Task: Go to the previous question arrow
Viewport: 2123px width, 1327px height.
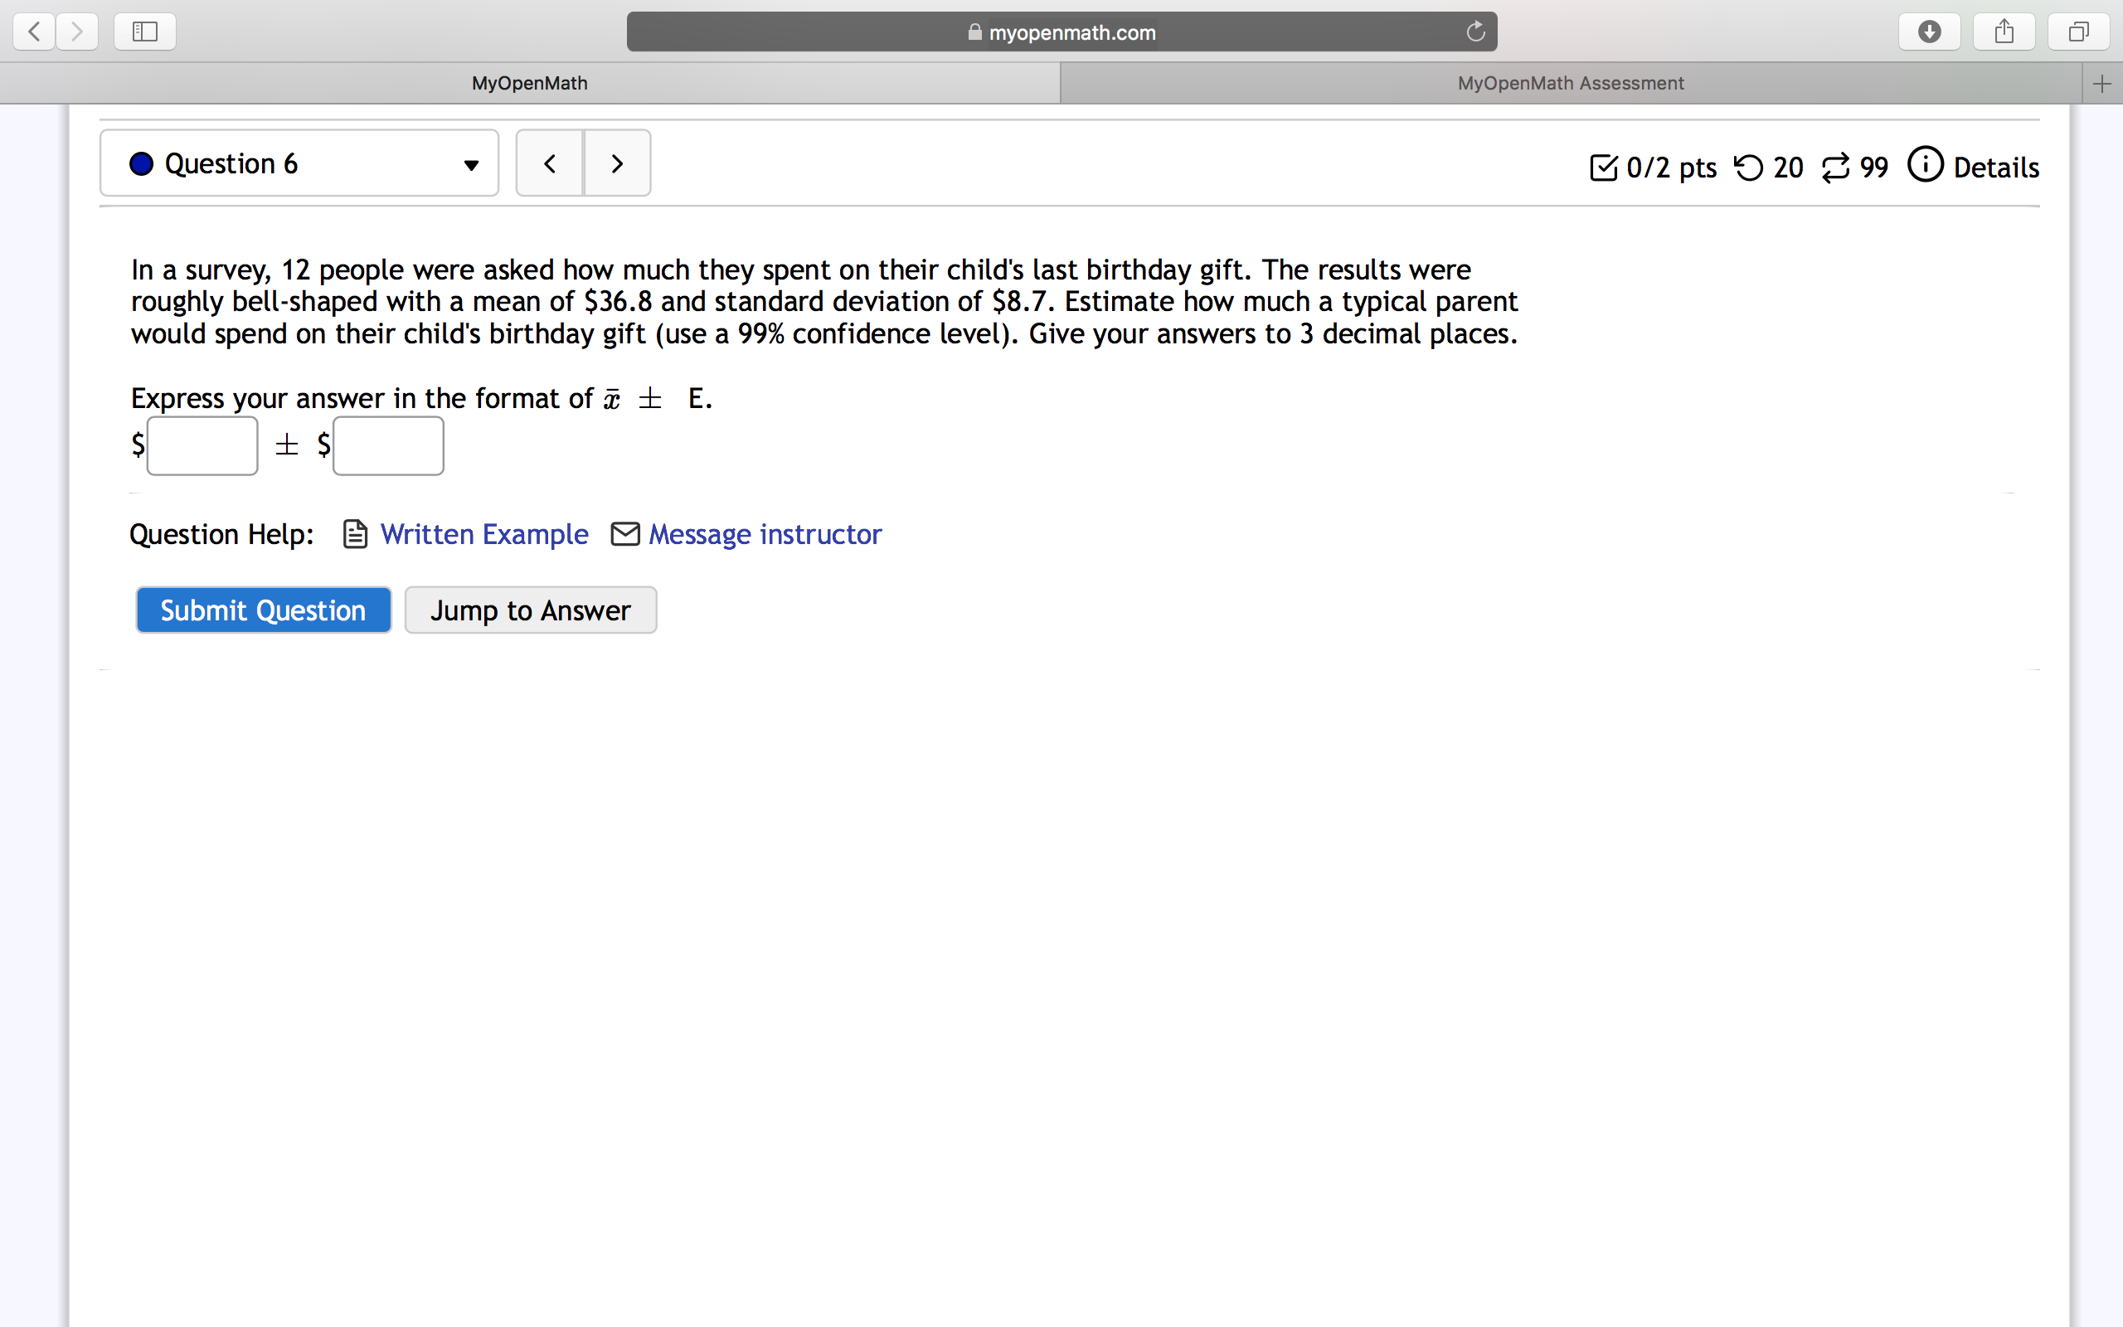Action: pos(550,163)
